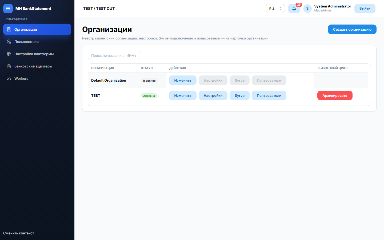
Task: Click the Активна status badge
Action: 149,96
